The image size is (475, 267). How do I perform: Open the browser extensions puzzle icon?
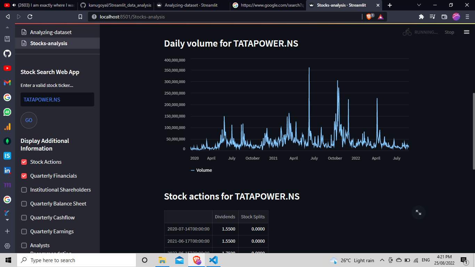(421, 17)
